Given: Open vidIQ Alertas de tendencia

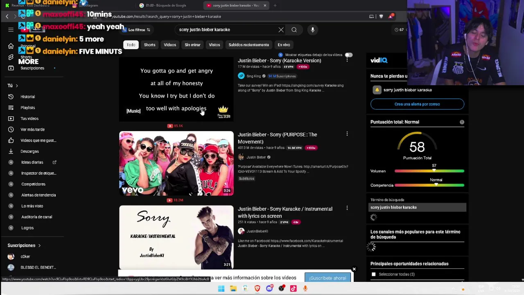Looking at the screenshot, I should point(38,195).
